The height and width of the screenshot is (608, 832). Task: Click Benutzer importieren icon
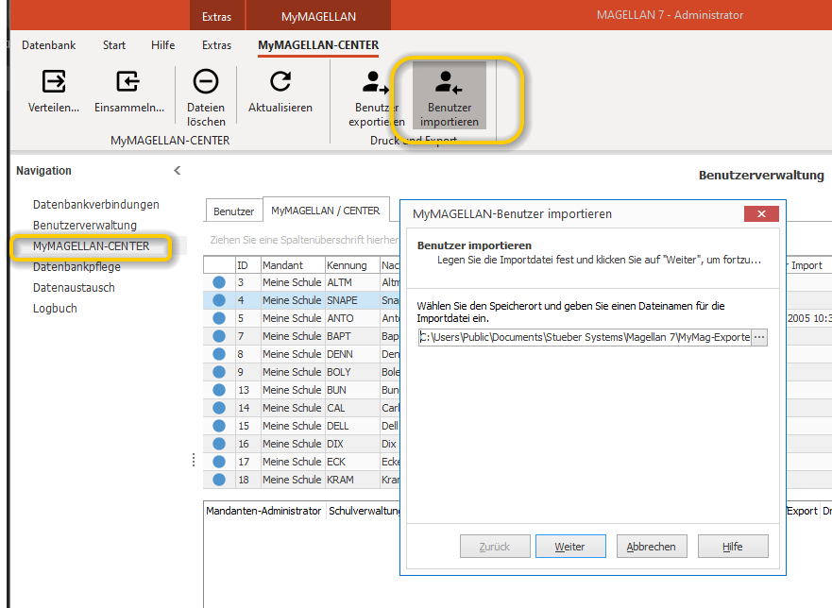coord(449,83)
